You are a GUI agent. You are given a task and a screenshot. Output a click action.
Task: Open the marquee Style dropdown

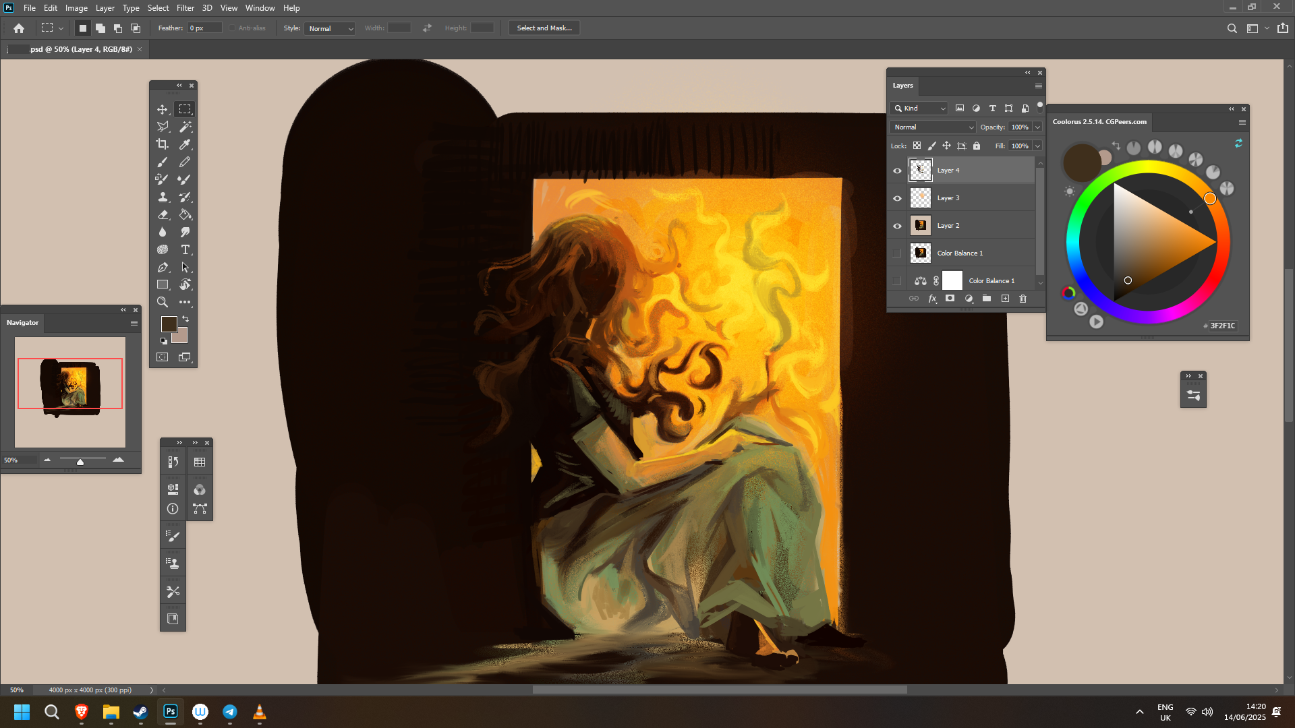point(330,28)
